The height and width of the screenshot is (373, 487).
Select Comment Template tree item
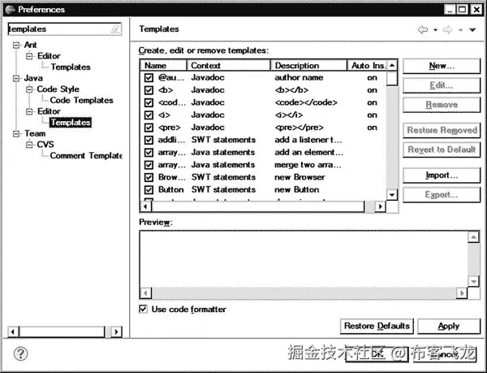86,155
